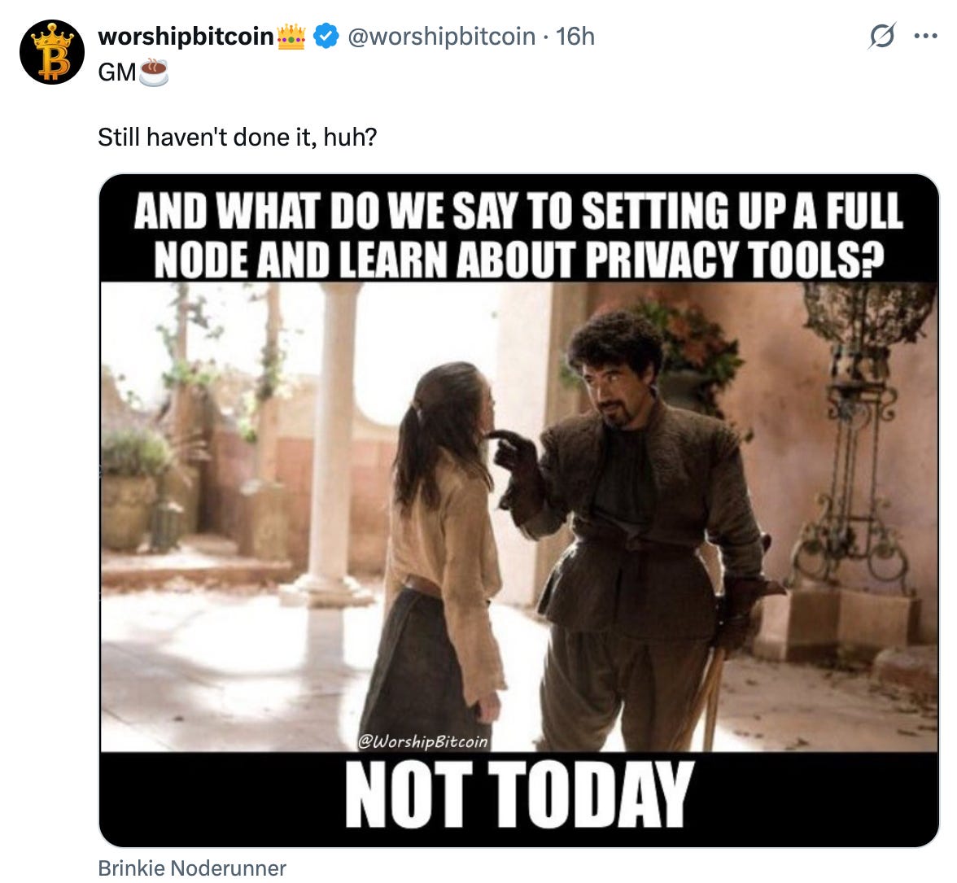Viewport: 957px width, 883px height.
Task: Click the coffee cup emoji after GM
Action: 153,72
